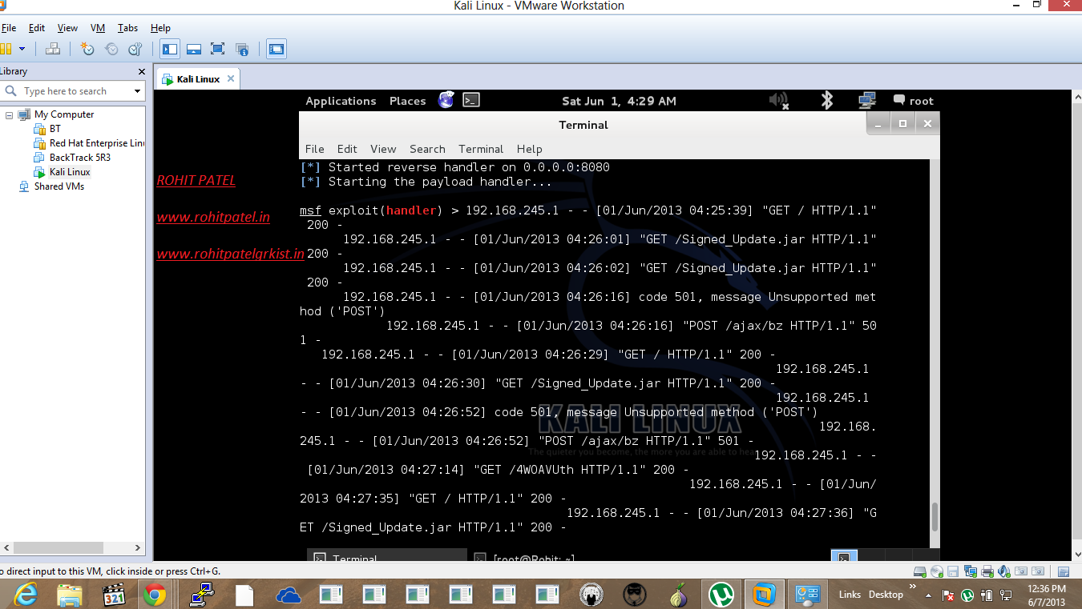The height and width of the screenshot is (609, 1082).
Task: Open the Terminal window File menu
Action: coord(314,149)
